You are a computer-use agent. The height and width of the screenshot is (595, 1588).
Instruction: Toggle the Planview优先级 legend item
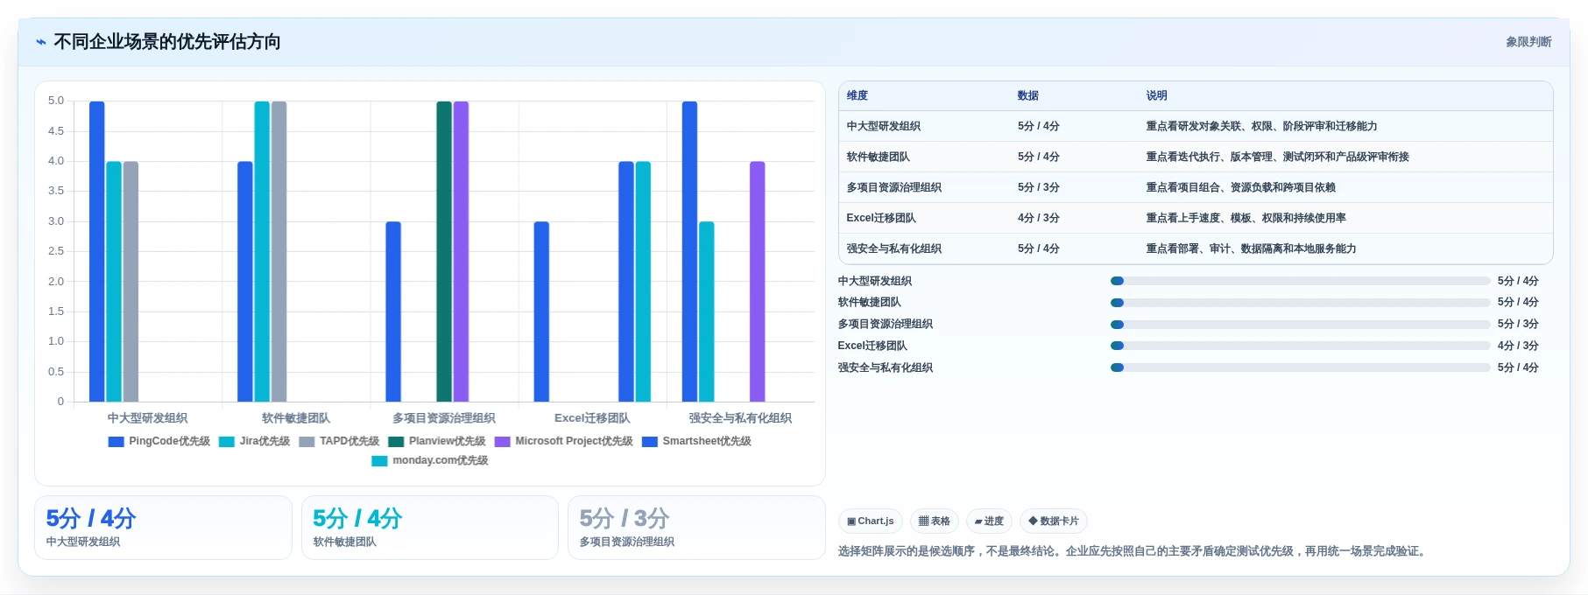point(436,442)
